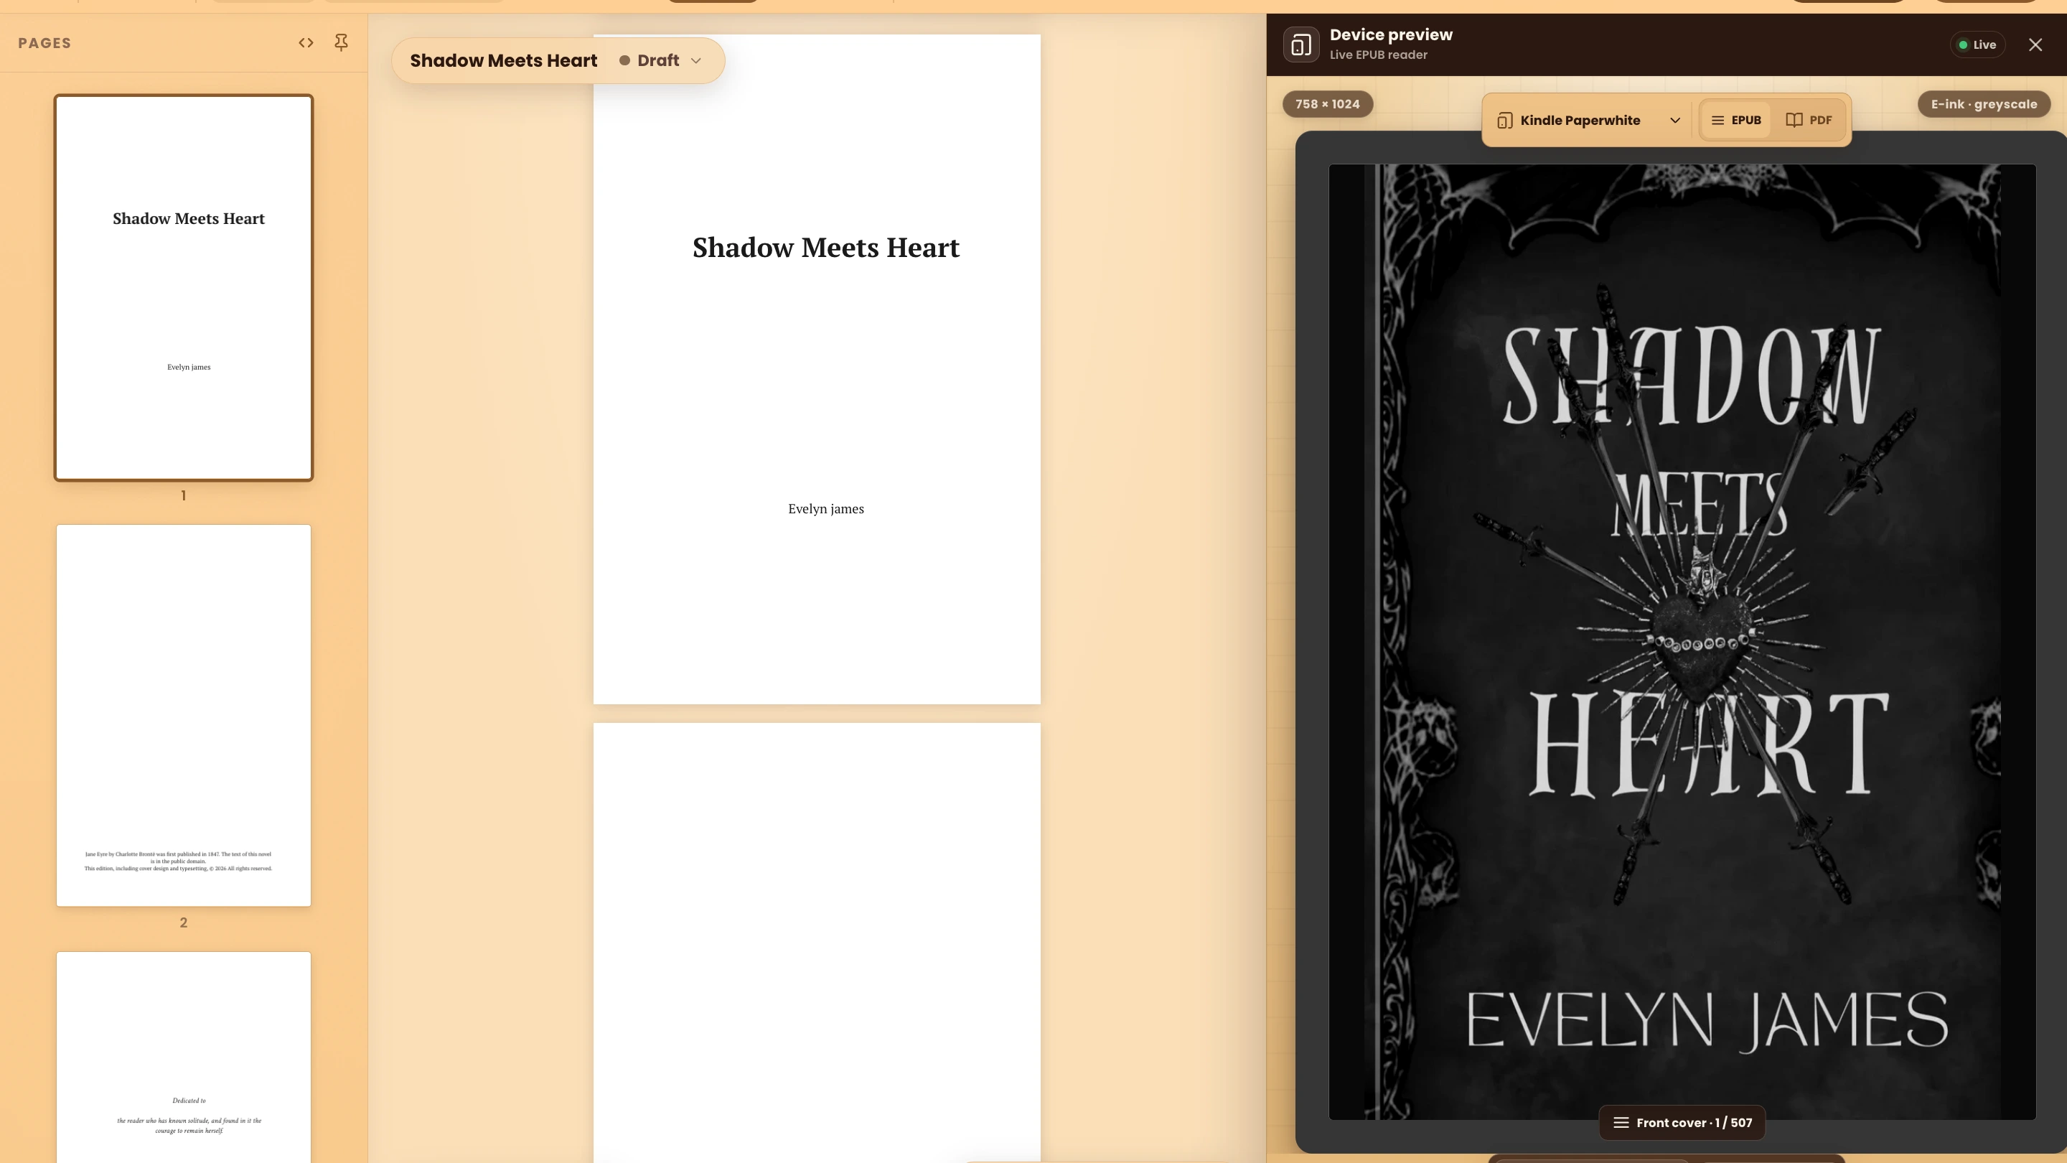The width and height of the screenshot is (2067, 1163).
Task: Click the book cover in device preview
Action: tap(1682, 642)
